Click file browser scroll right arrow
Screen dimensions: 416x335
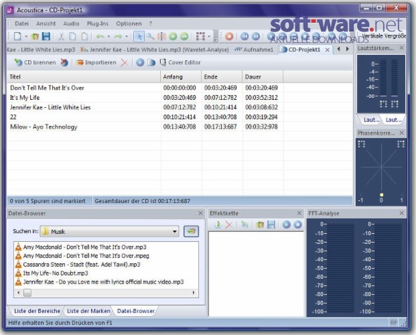pyautogui.click(x=194, y=293)
